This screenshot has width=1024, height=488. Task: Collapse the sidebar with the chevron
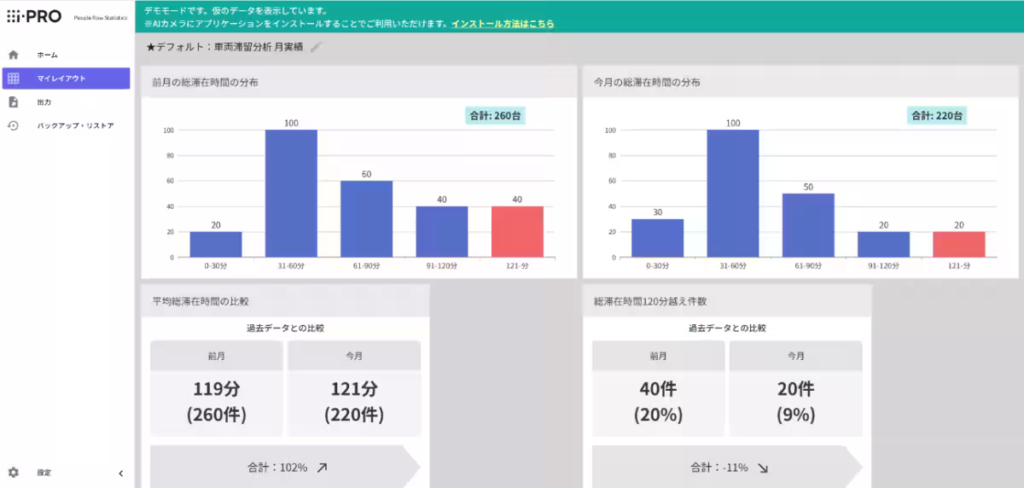click(x=120, y=473)
